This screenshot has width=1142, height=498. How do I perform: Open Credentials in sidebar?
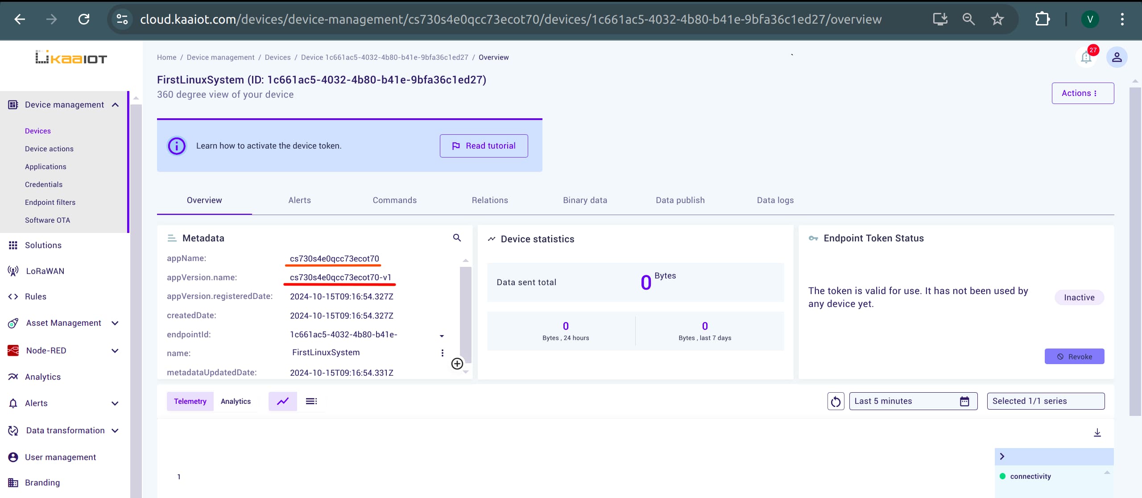(44, 184)
